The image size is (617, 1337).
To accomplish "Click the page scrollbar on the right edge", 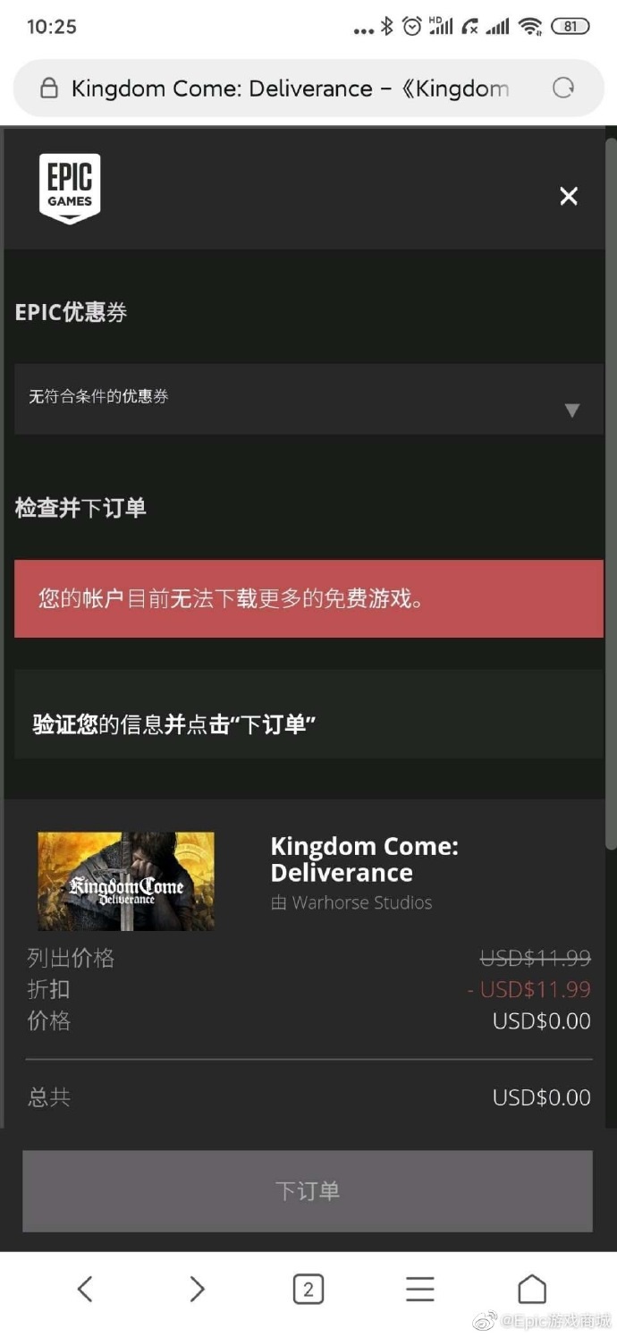I will (611, 492).
